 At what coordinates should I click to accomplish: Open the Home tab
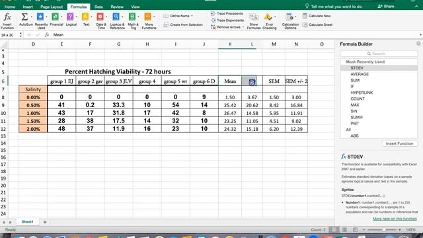(x=10, y=7)
